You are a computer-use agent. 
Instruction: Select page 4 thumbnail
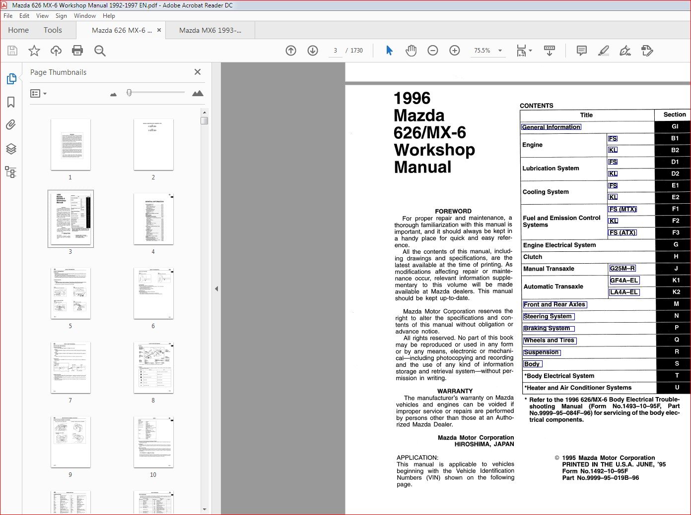click(x=153, y=219)
